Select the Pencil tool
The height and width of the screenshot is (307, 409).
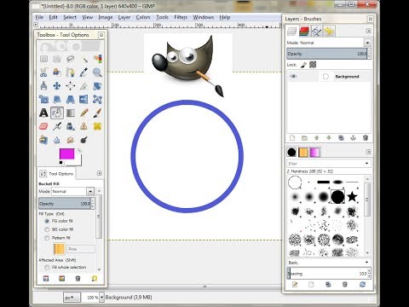click(84, 113)
